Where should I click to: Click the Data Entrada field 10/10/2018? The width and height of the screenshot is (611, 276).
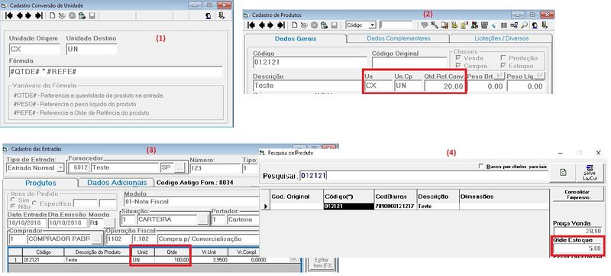(27, 223)
